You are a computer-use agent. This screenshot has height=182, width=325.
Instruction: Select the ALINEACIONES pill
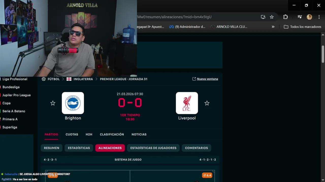[x=110, y=148]
